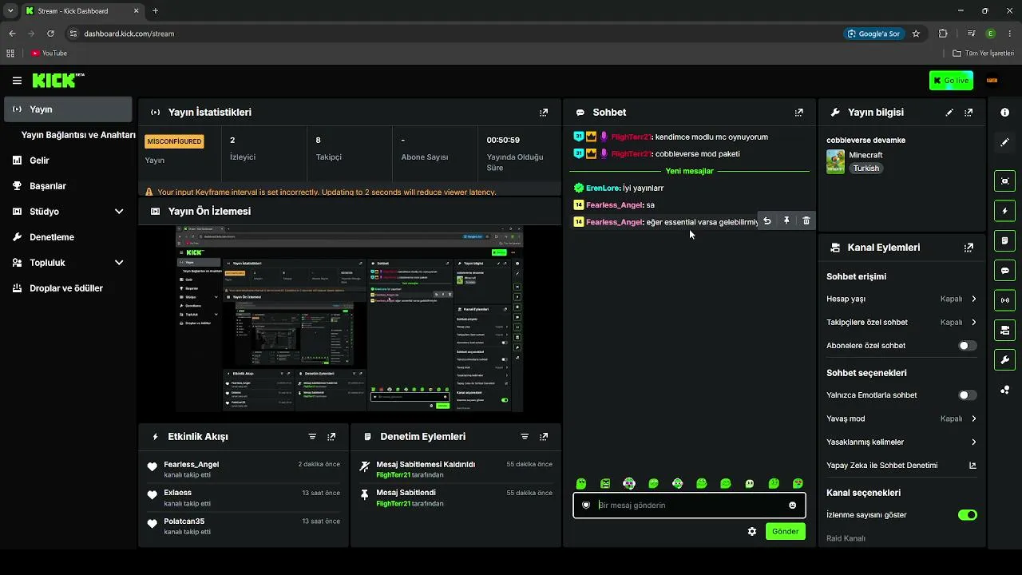Enable Yalnızca Emotlarla sohbet toggle
Image resolution: width=1022 pixels, height=575 pixels.
pos(968,395)
